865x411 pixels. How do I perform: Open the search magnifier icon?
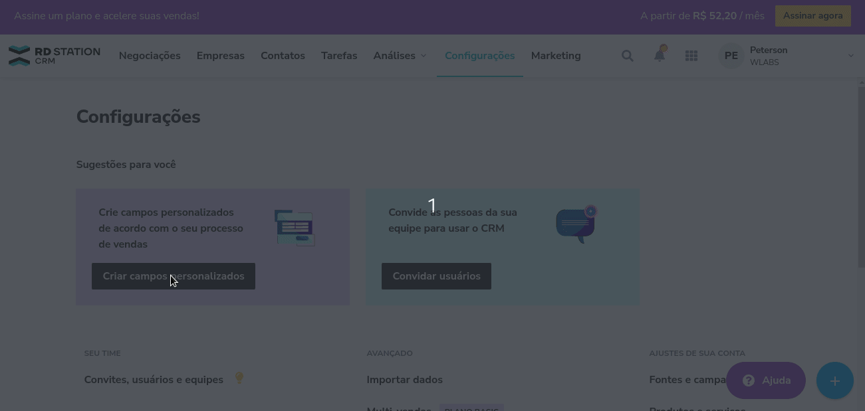(x=627, y=56)
